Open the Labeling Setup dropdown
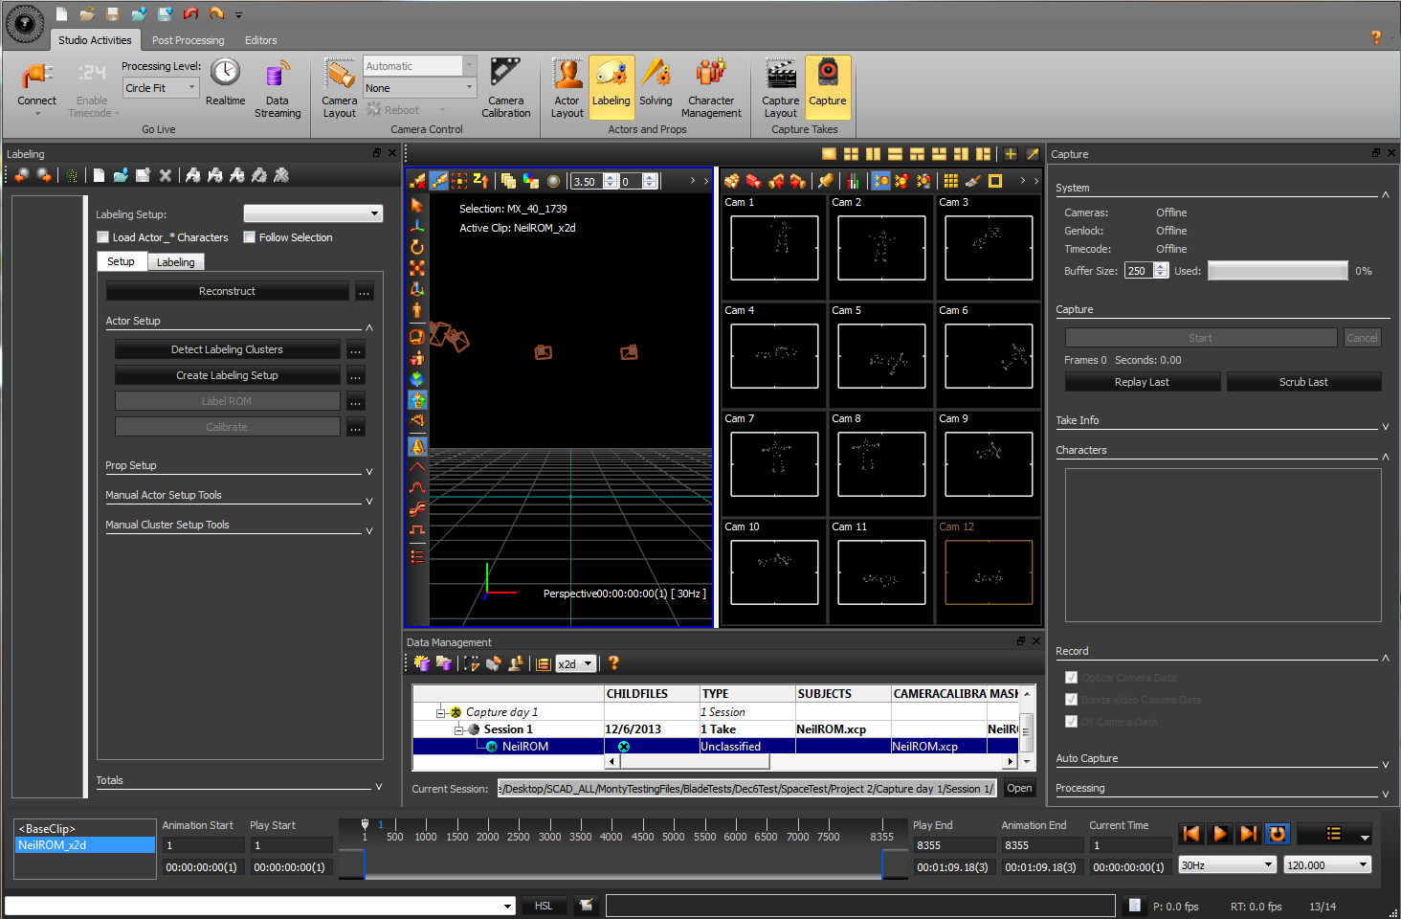 tap(313, 213)
